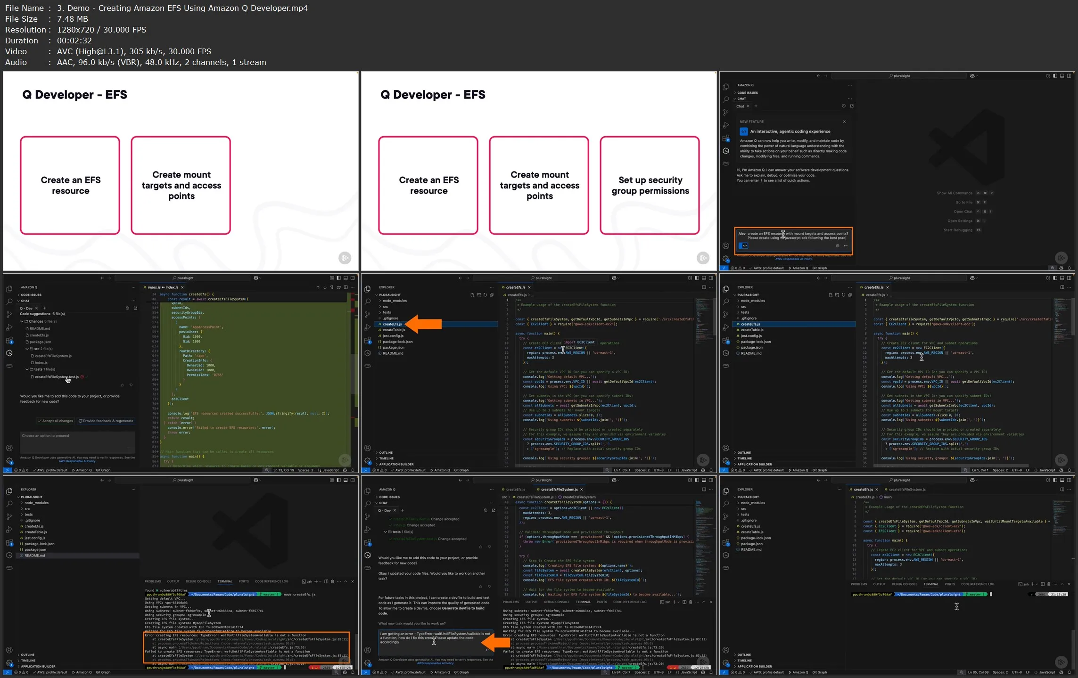Screen dimensions: 1078x678
Task: Split terminal icon in TypeError prompt frame
Action: [x=684, y=602]
